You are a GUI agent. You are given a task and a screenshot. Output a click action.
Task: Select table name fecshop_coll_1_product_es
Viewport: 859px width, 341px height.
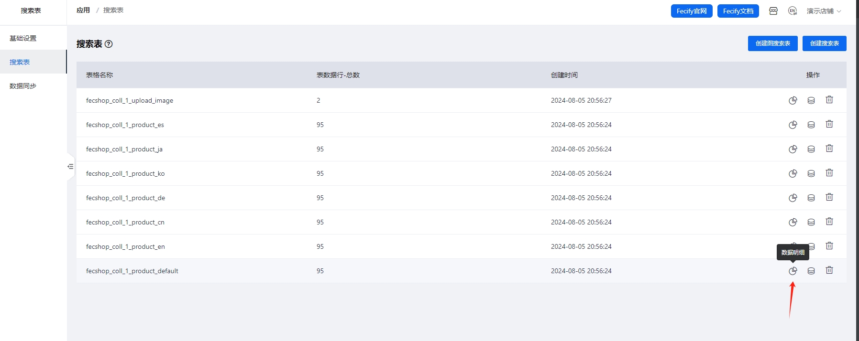125,125
